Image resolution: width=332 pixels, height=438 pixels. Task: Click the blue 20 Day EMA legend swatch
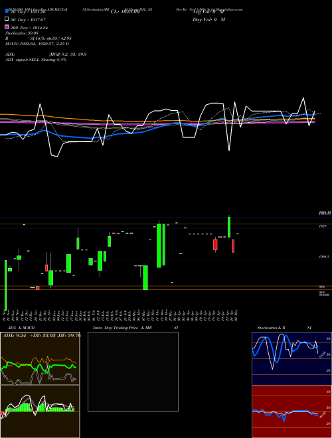(7, 11)
